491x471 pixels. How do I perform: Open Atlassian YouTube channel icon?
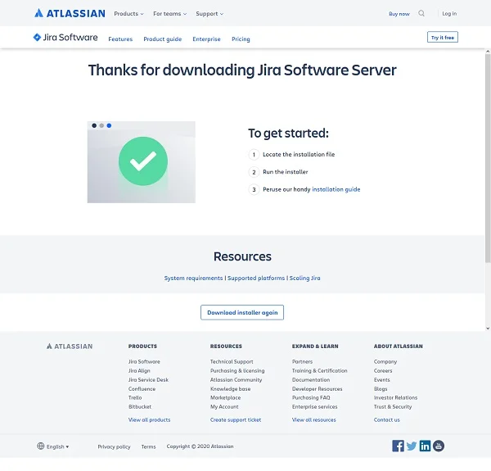point(439,446)
